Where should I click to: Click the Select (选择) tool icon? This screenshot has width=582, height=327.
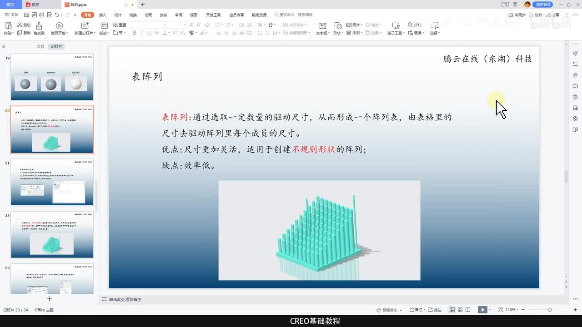[x=434, y=25]
